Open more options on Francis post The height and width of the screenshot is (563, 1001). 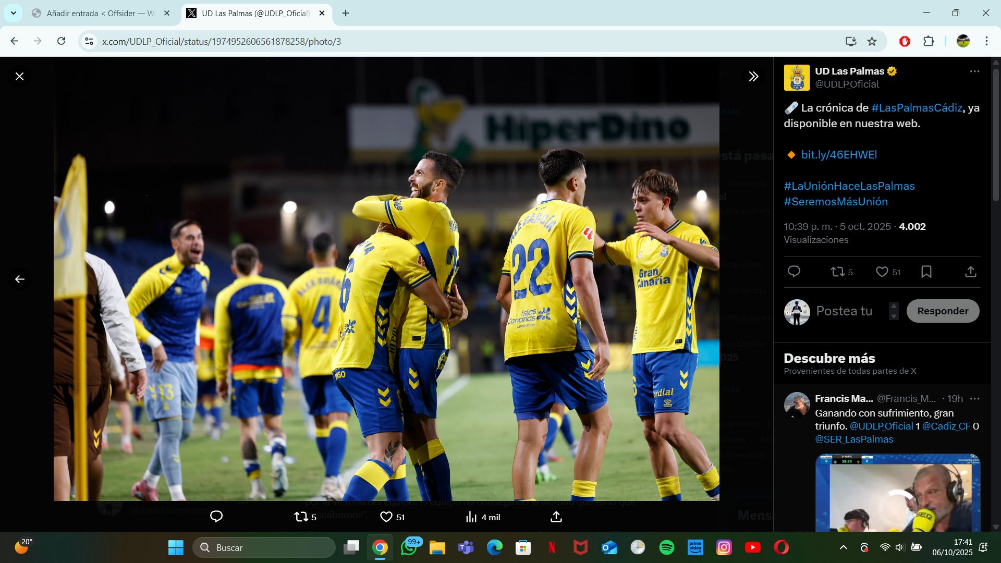point(974,399)
